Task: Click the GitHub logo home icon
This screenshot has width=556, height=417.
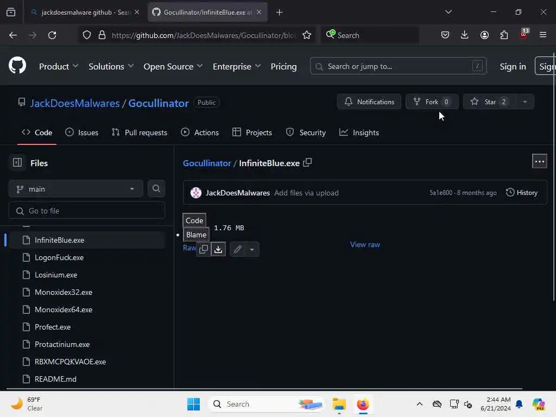Action: point(17,66)
